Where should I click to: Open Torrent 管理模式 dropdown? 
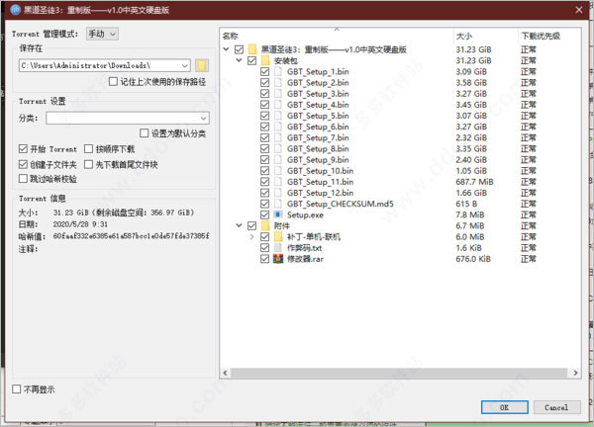click(102, 34)
